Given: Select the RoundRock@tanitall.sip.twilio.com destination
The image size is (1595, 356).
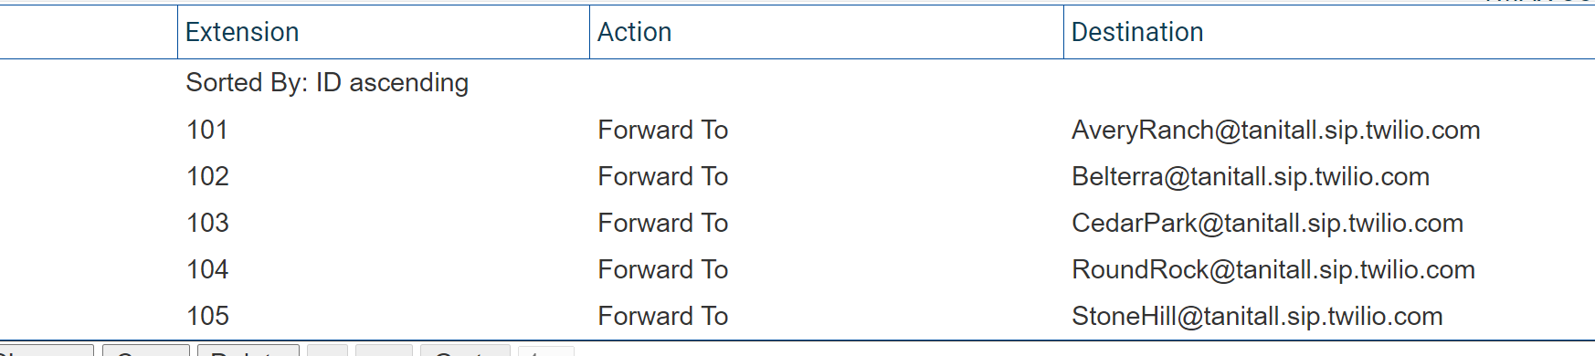Looking at the screenshot, I should click(x=1273, y=269).
